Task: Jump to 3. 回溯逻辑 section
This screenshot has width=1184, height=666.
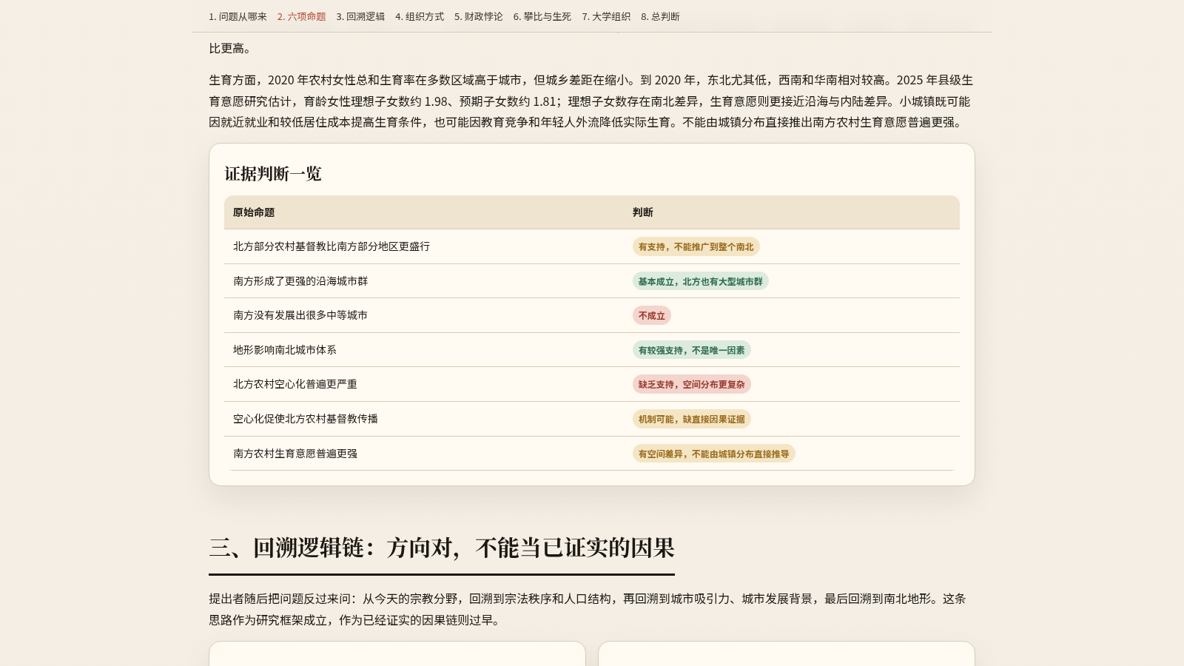Action: coord(360,16)
